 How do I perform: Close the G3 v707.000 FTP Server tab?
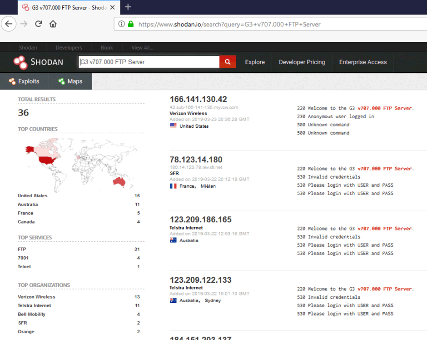(112, 8)
